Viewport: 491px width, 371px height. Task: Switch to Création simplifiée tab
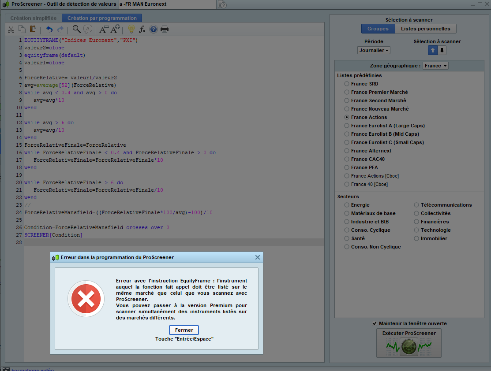click(x=34, y=18)
